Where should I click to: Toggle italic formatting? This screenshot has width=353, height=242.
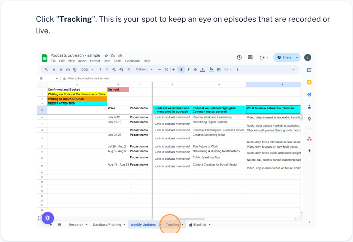pyautogui.click(x=188, y=70)
